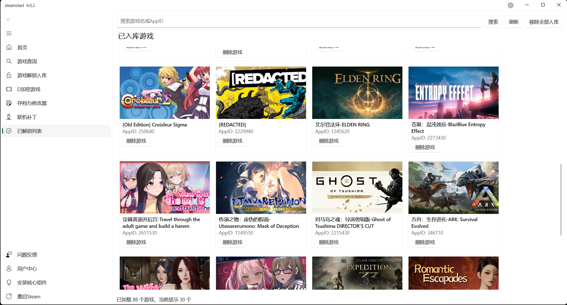Click the text 'AppID: 2273430'
Image resolution: width=567 pixels, height=305 pixels.
pyautogui.click(x=429, y=138)
